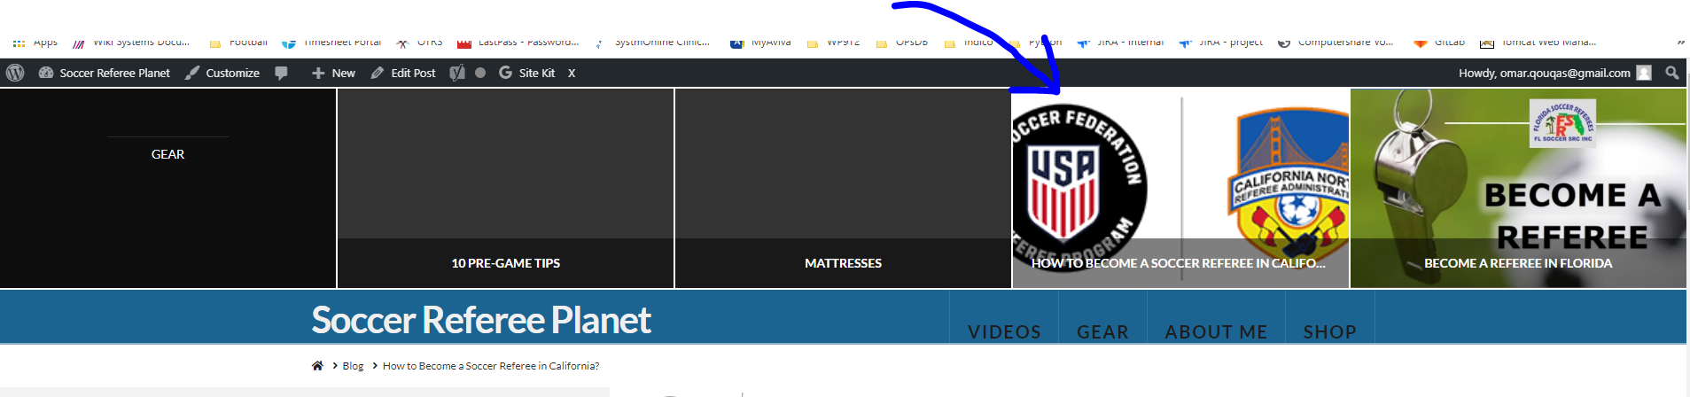Click the Blog breadcrumb link
1690x397 pixels.
353,366
